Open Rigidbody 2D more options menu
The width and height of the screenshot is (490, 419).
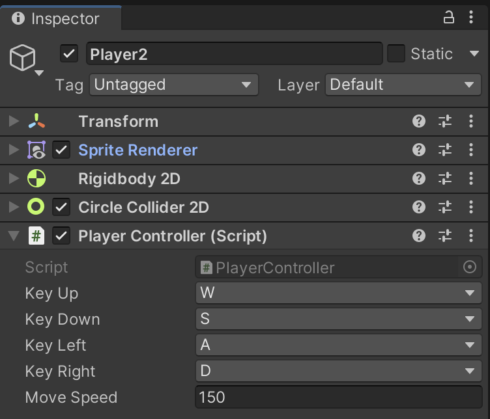(x=471, y=179)
